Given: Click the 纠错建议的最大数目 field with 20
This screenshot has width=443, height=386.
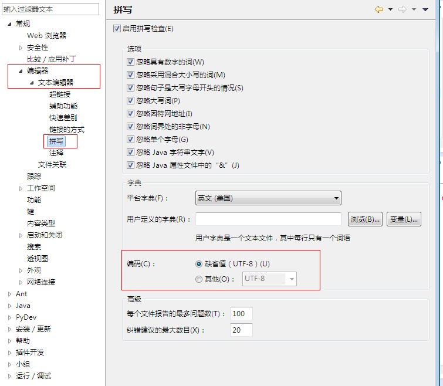Looking at the screenshot, I should 241,330.
